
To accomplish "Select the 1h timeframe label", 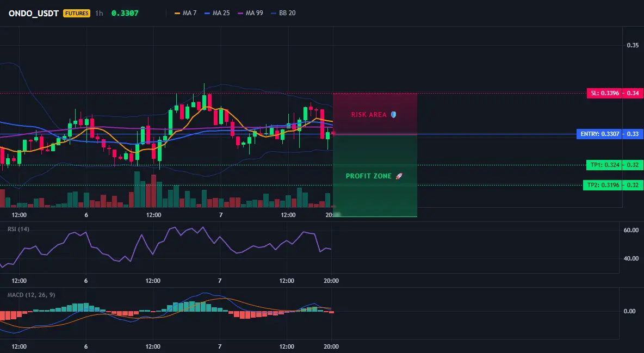I will [x=99, y=13].
